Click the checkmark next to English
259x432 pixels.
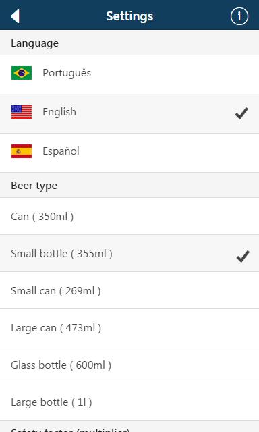[x=241, y=113]
